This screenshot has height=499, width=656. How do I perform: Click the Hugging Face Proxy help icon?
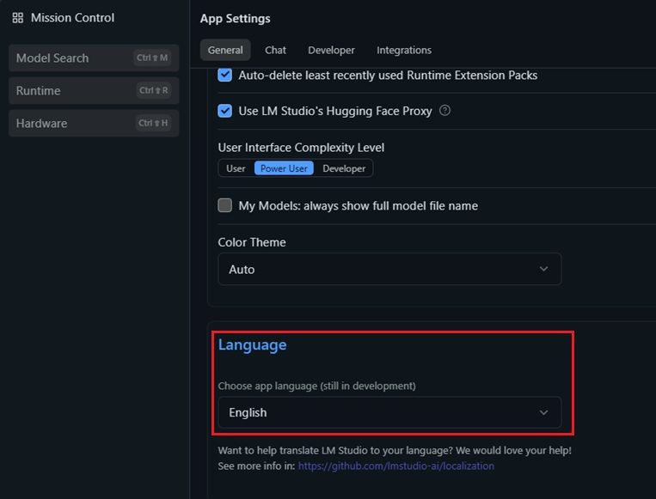coord(444,111)
